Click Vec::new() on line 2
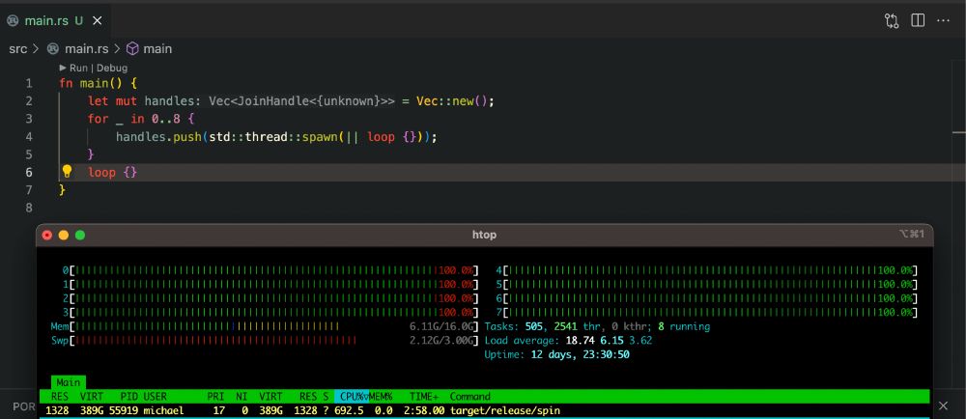Screen dimensions: 966x419 pyautogui.click(x=455, y=101)
